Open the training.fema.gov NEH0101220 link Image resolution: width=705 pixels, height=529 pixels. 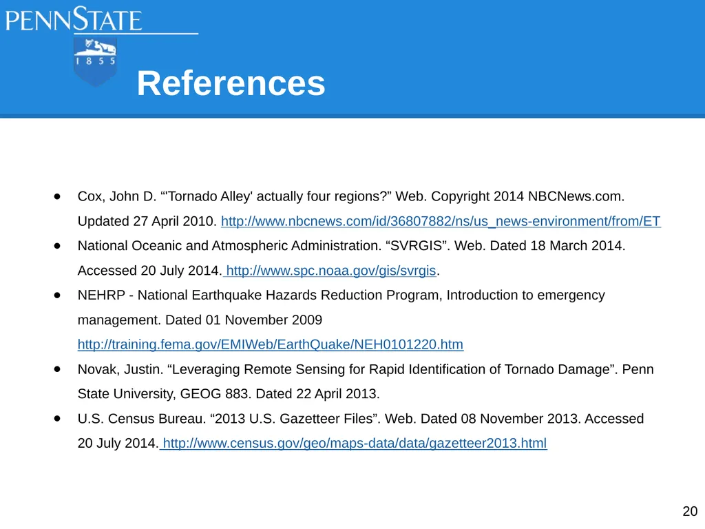click(x=270, y=344)
